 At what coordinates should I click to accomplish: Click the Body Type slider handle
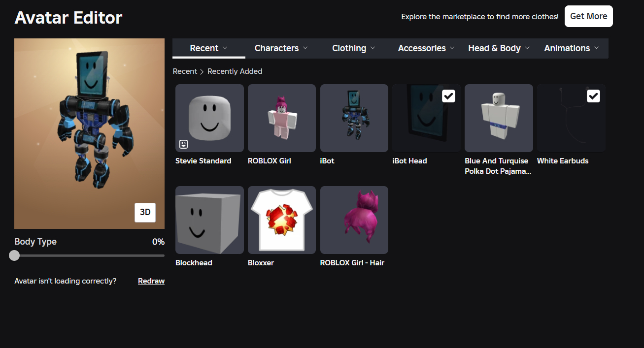point(14,255)
